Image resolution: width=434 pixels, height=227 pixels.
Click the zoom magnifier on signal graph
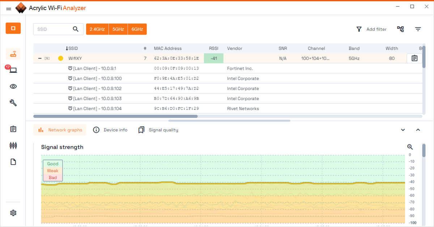410,147
